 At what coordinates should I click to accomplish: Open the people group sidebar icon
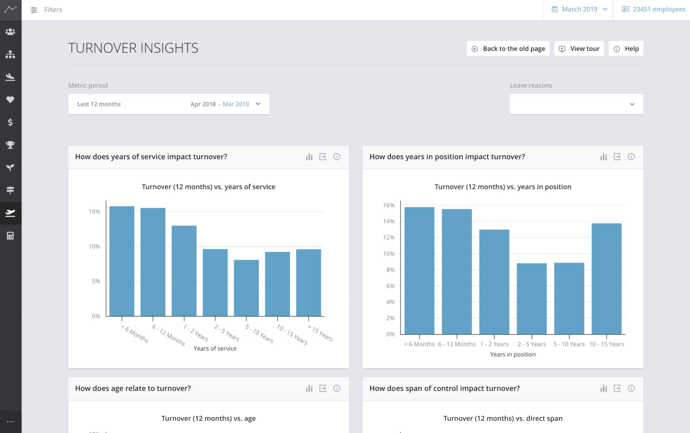point(10,32)
